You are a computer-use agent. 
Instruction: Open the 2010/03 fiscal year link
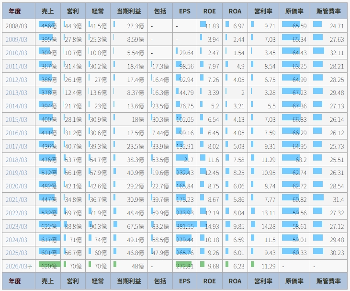click(16, 53)
